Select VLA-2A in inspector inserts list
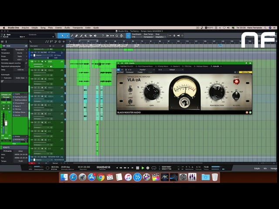 (20, 115)
